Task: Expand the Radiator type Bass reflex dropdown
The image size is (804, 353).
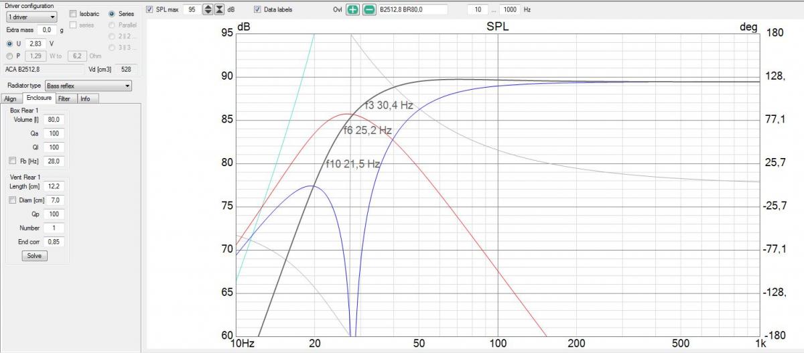Action: pyautogui.click(x=88, y=86)
